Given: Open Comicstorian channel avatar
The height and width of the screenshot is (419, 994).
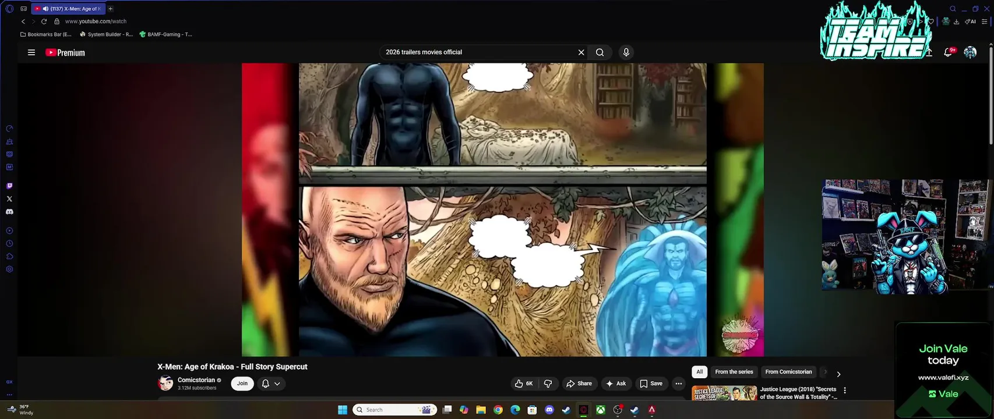Looking at the screenshot, I should 165,384.
